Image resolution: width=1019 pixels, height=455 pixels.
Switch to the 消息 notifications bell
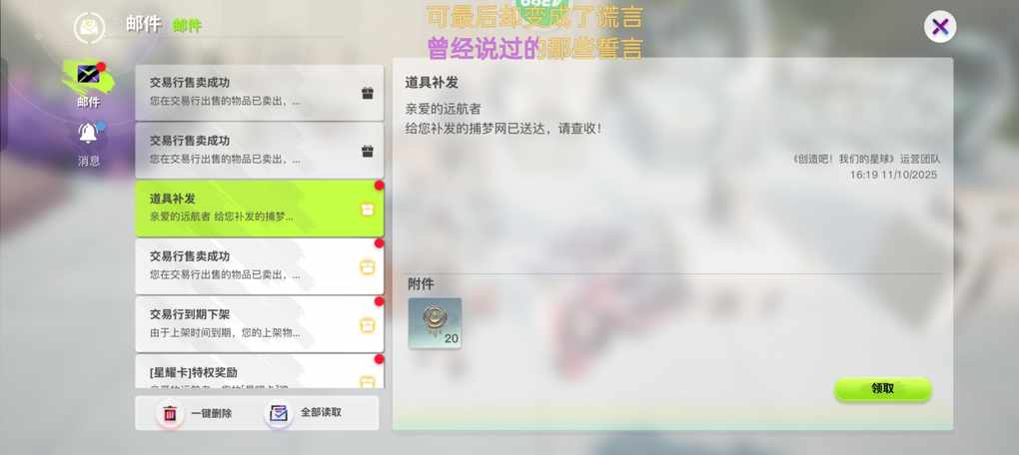point(88,133)
